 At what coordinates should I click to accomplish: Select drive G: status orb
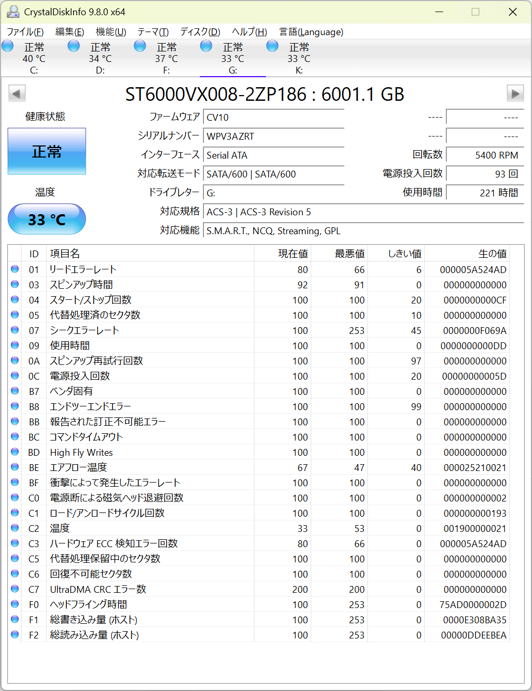coord(206,46)
